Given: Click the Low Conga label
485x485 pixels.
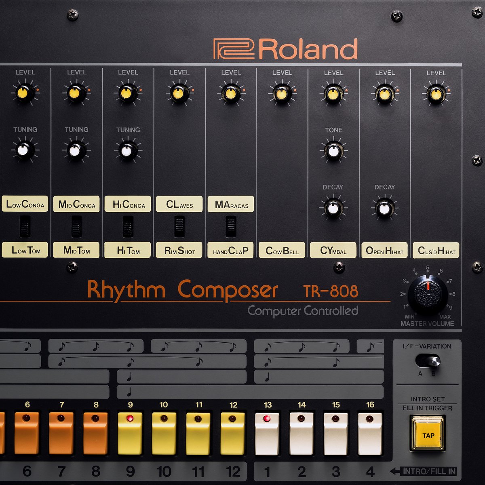Looking at the screenshot, I should click(25, 204).
